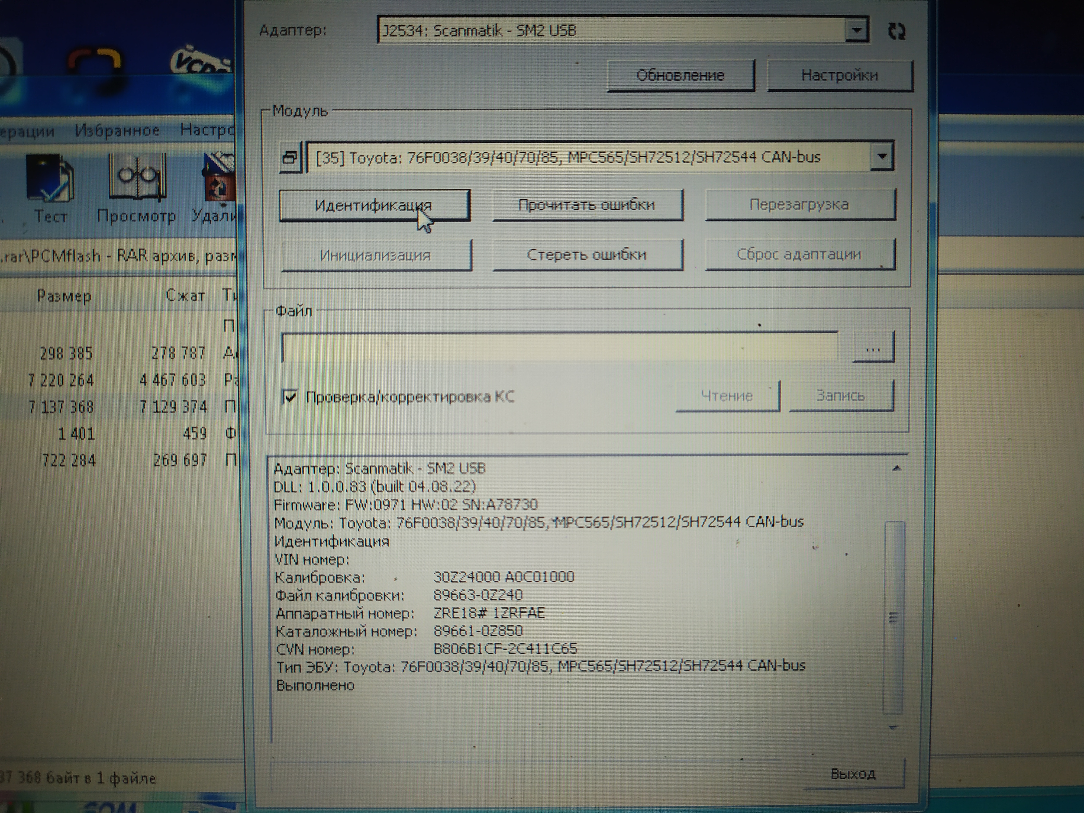Screen dimensions: 1084x813
Task: Click the Размер column header
Action: click(x=64, y=296)
